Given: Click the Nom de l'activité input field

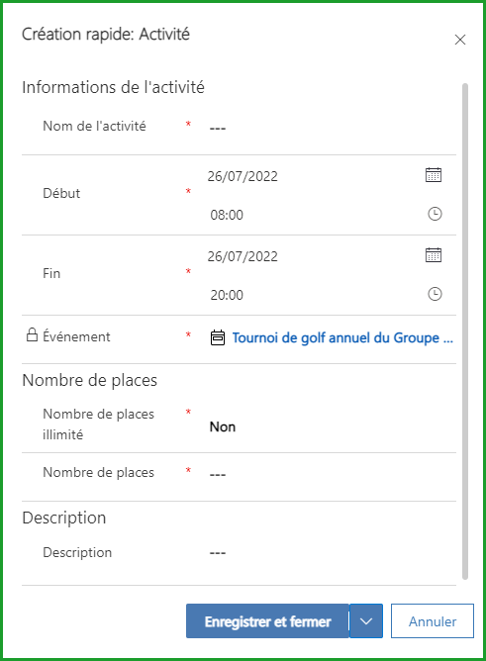Looking at the screenshot, I should click(x=331, y=128).
